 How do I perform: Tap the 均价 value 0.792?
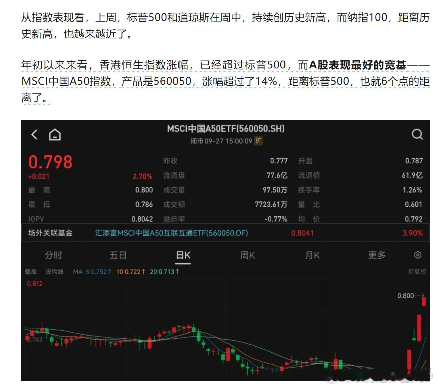point(414,219)
